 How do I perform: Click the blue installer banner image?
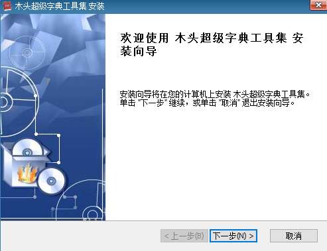(53, 117)
